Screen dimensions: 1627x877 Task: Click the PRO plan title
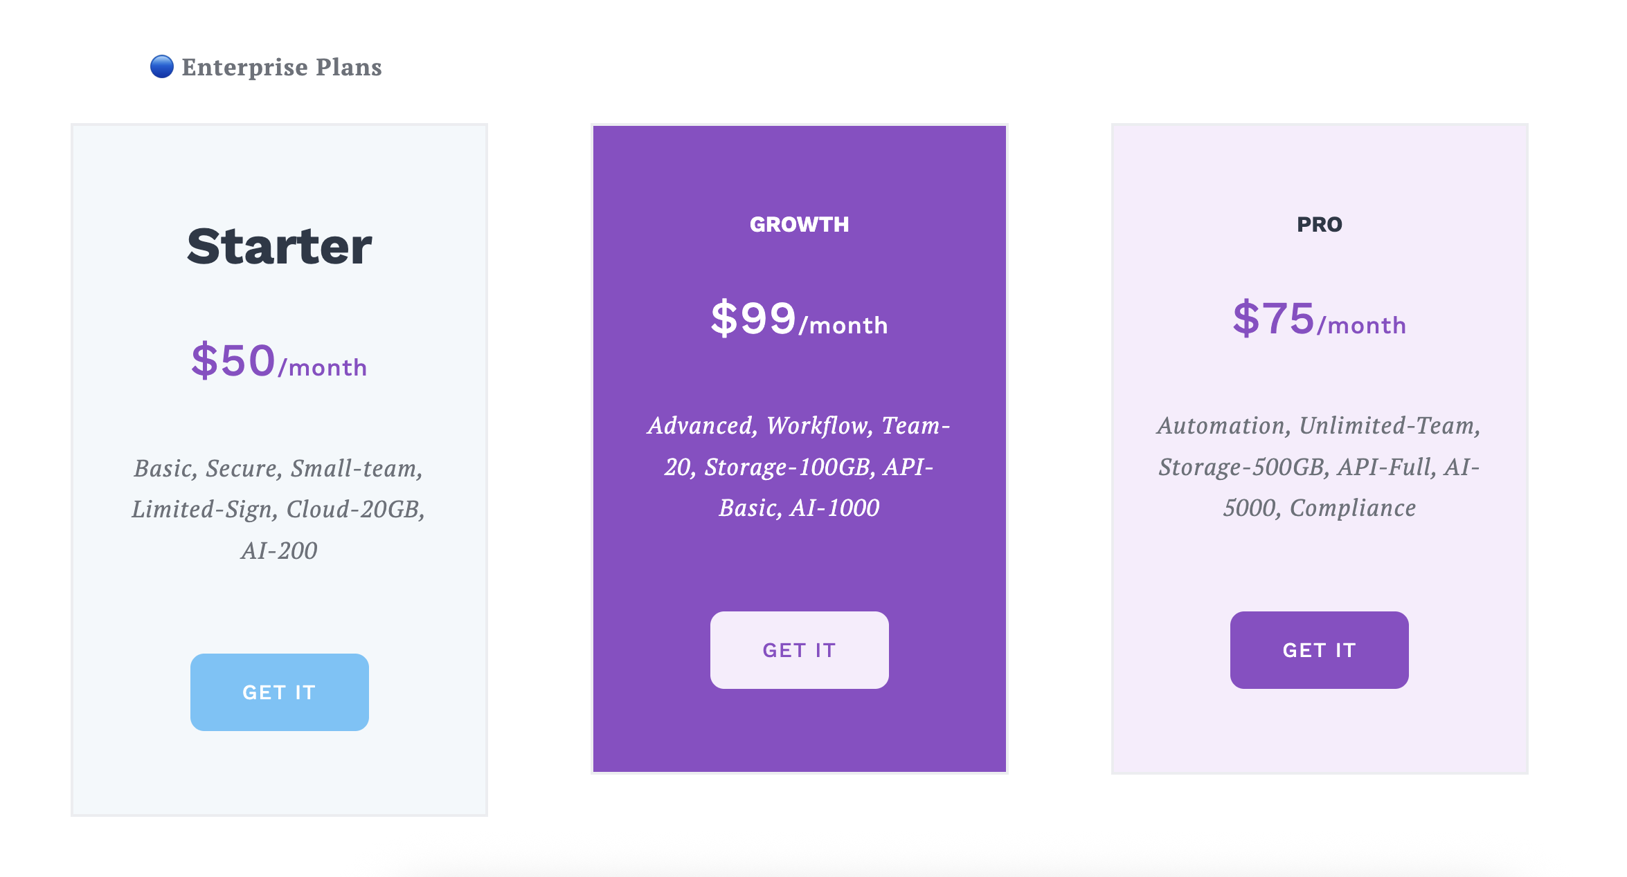tap(1319, 224)
